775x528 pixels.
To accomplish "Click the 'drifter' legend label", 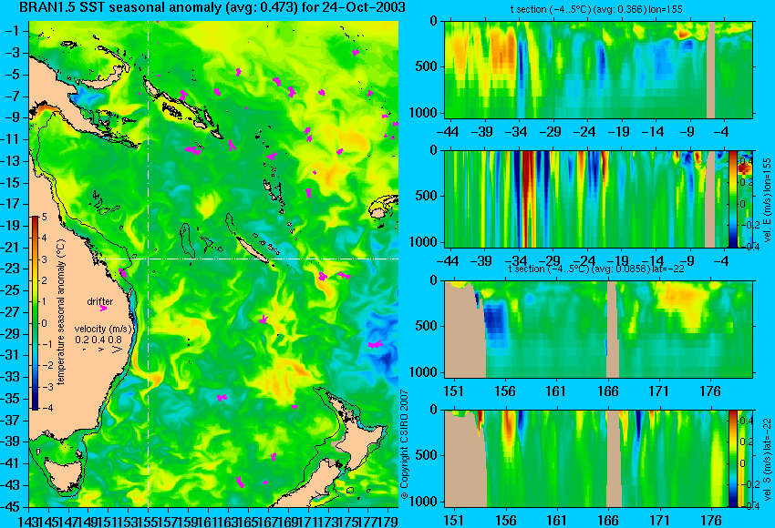I will pos(100,301).
